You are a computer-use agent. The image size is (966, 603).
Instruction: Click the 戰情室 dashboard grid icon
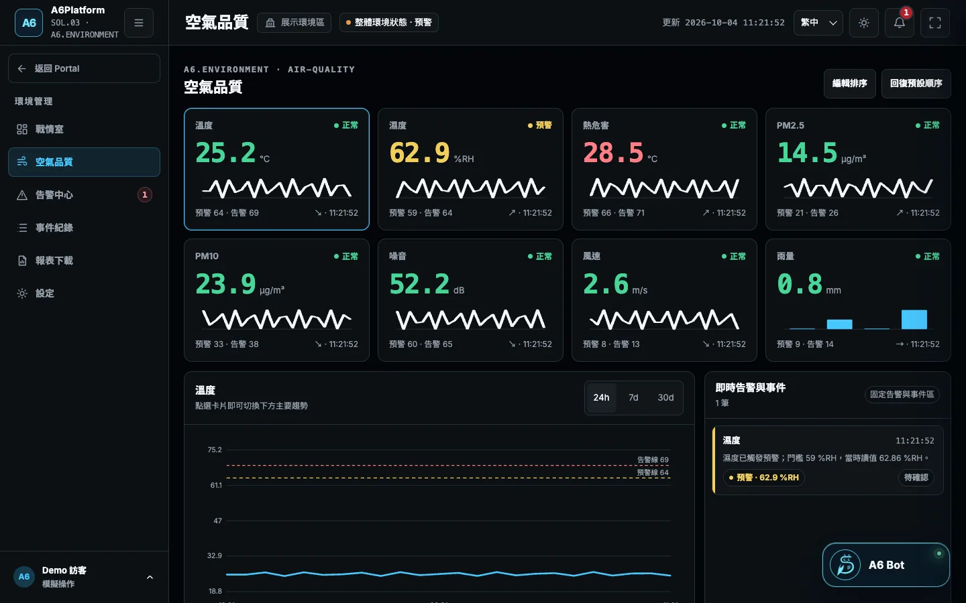coord(22,129)
